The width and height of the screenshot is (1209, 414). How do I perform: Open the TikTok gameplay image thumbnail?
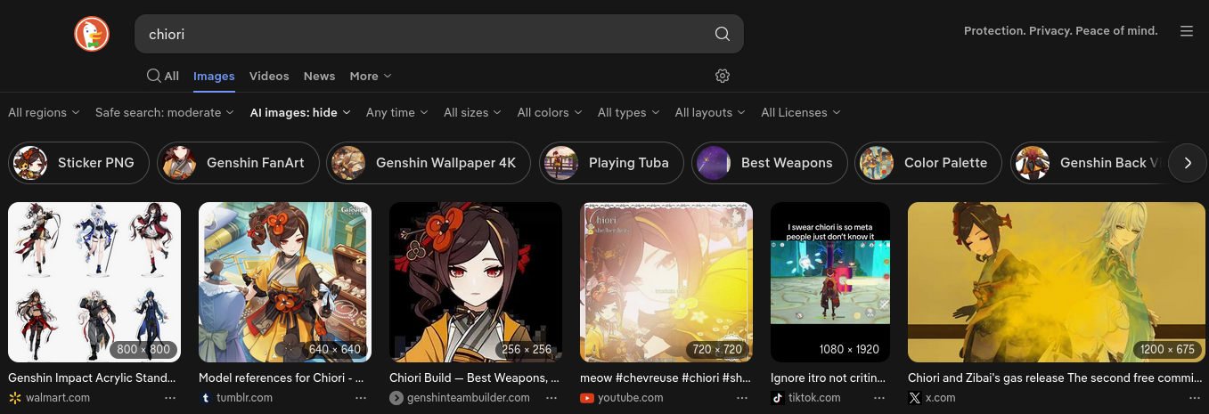830,282
